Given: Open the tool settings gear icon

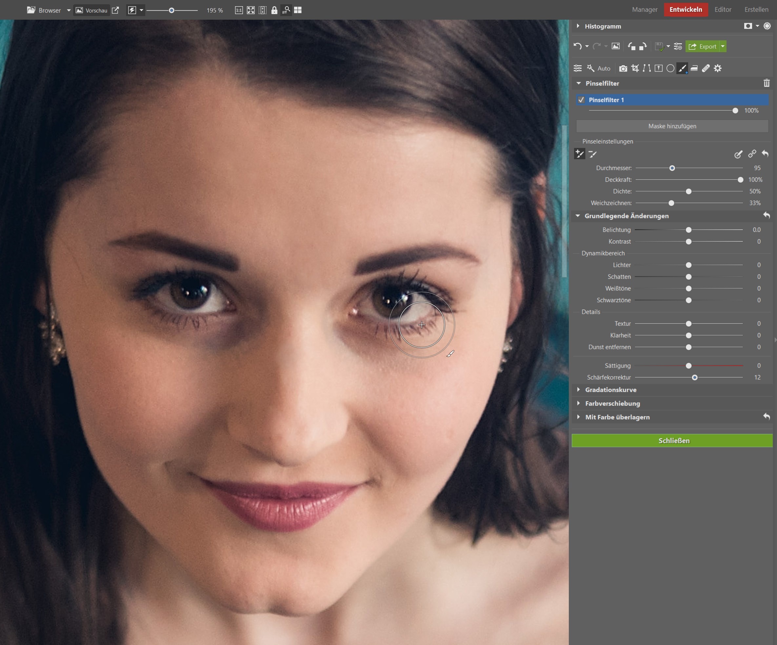Looking at the screenshot, I should 718,68.
